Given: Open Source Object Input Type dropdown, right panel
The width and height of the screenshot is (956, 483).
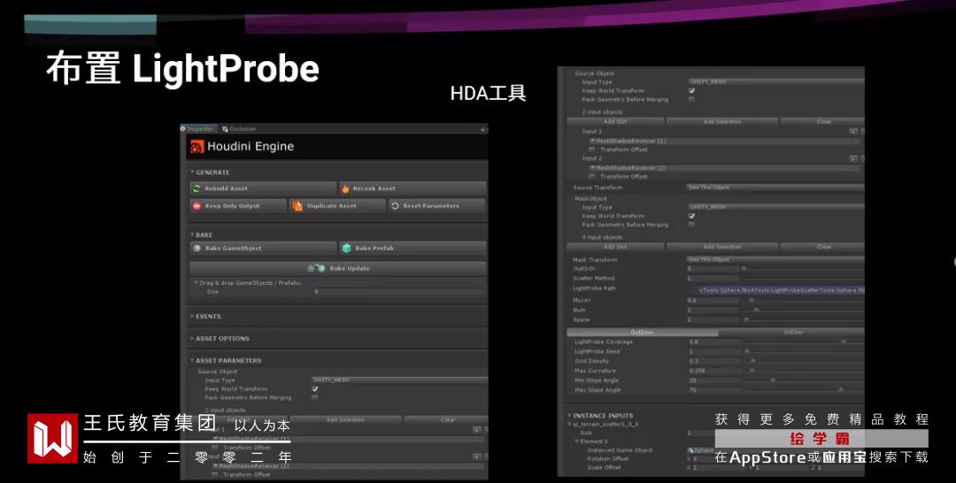Looking at the screenshot, I should [x=775, y=81].
